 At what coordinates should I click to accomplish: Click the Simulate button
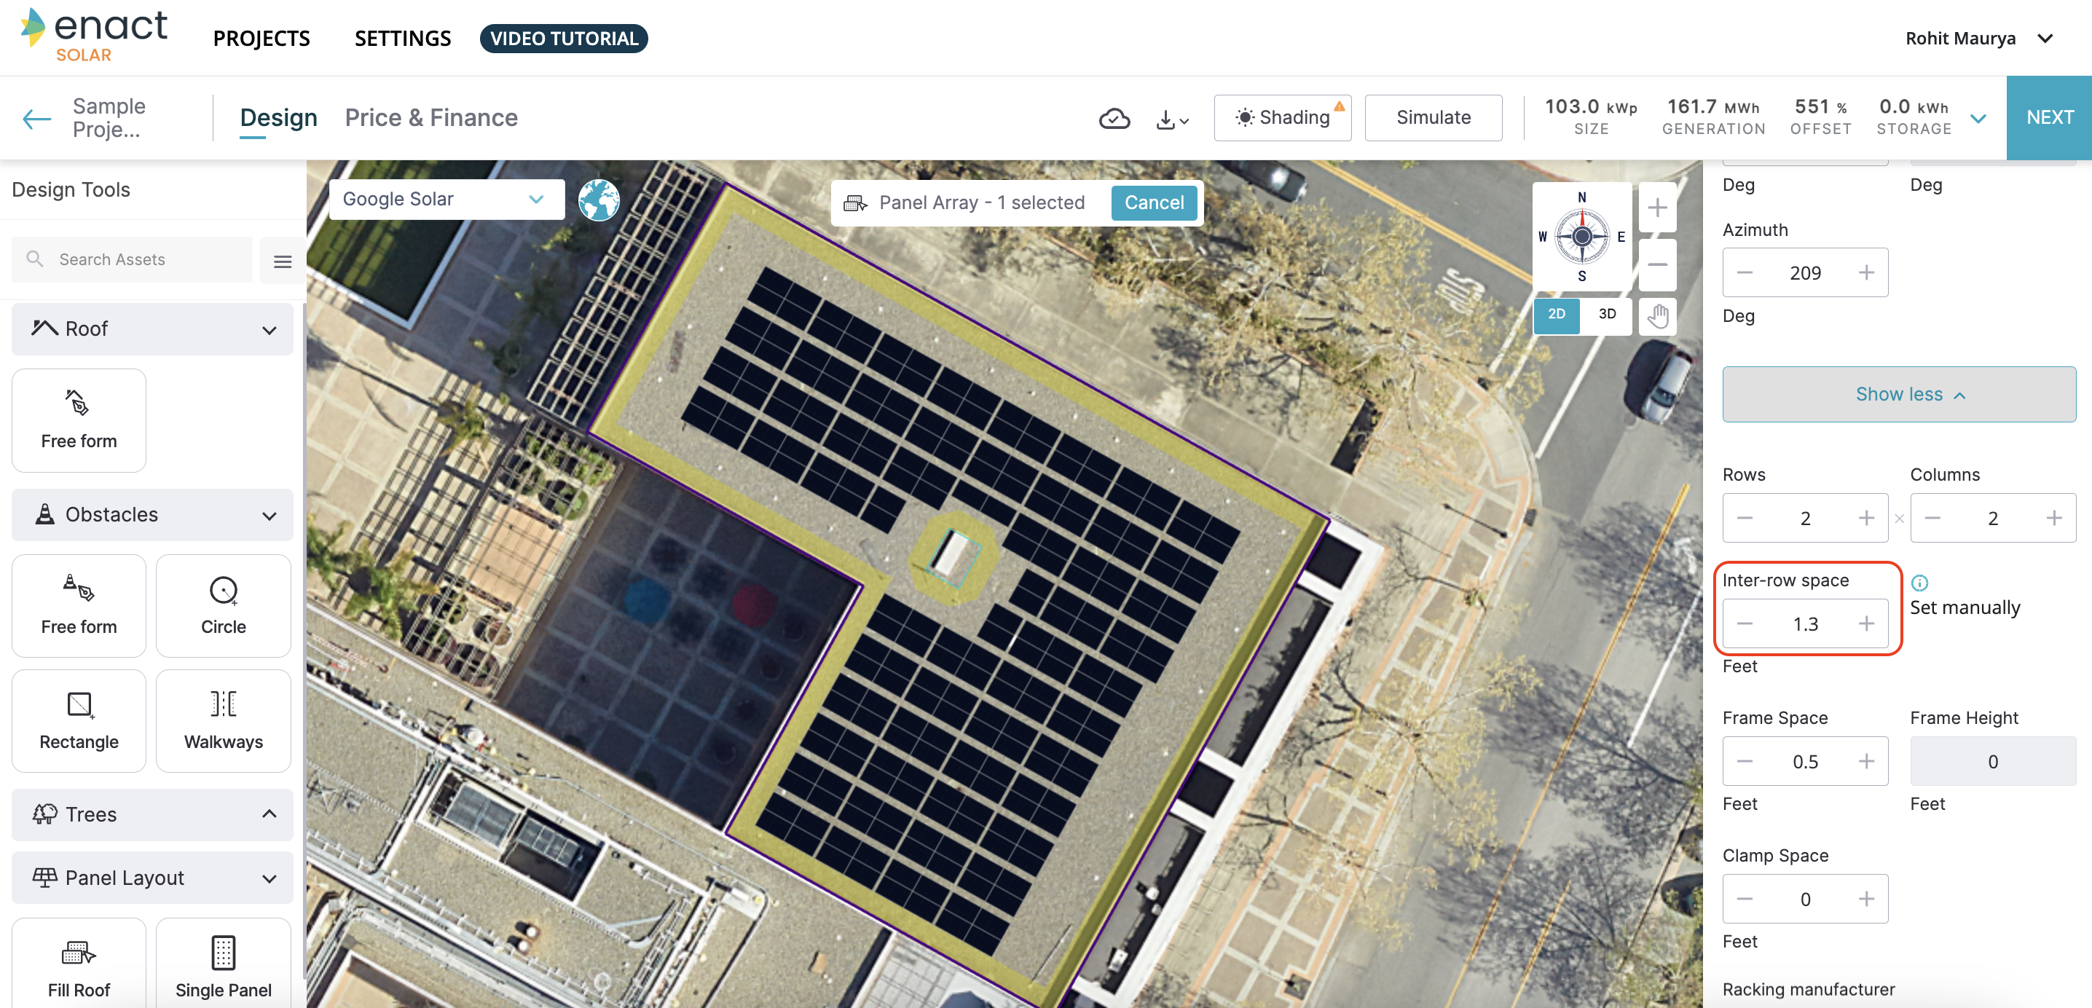click(x=1433, y=118)
